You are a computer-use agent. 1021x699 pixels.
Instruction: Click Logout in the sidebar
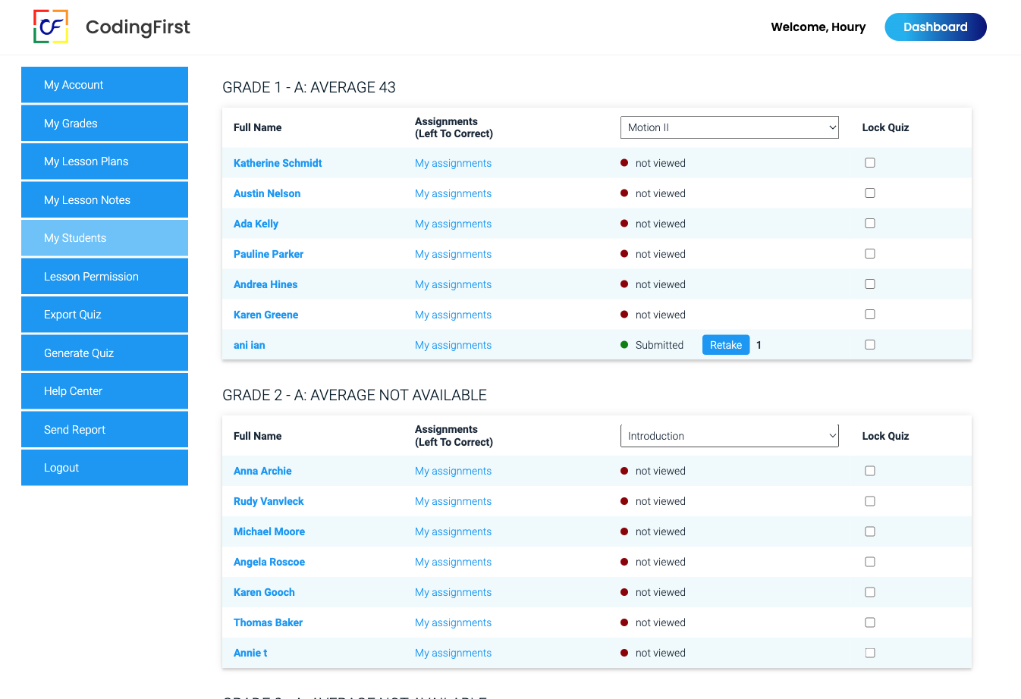[105, 468]
